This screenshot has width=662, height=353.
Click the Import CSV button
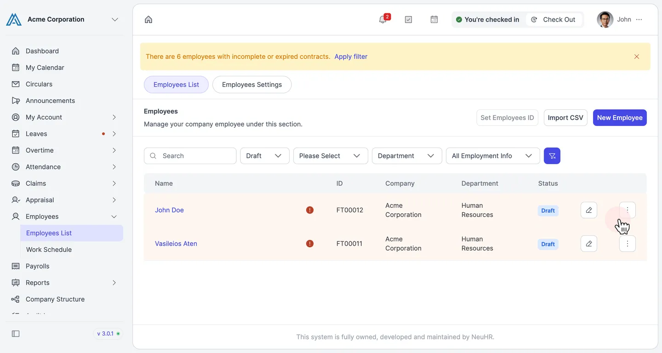[565, 118]
